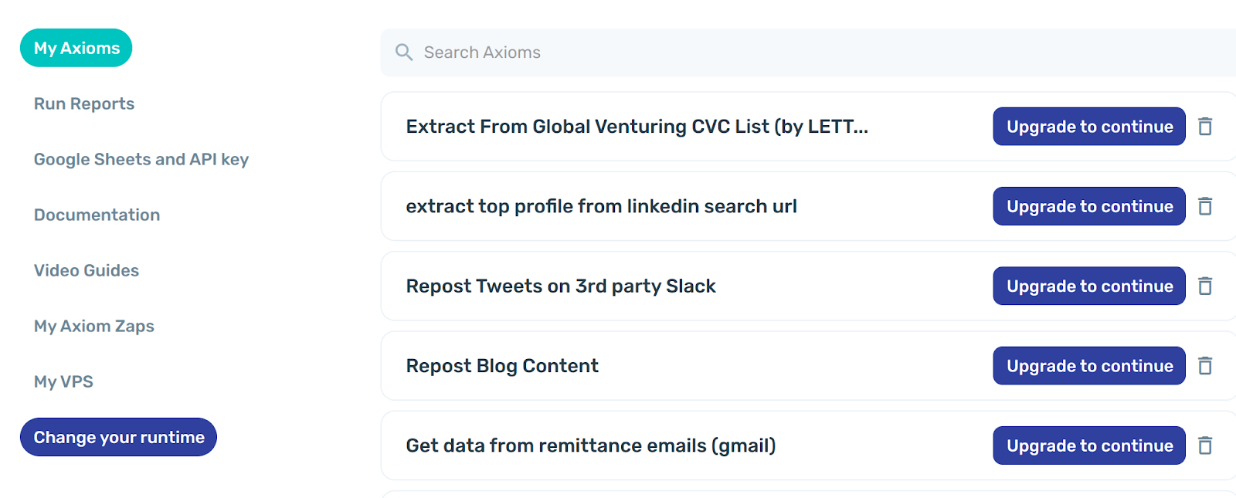Trash the Repost Tweets on Slack axiom
The width and height of the screenshot is (1236, 498).
(x=1205, y=286)
